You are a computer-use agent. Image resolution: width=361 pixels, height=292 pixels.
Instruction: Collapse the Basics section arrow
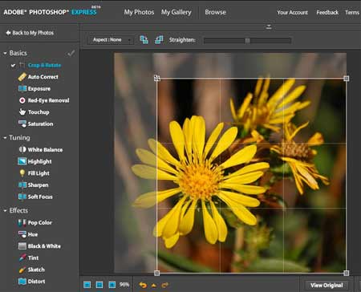click(x=5, y=54)
